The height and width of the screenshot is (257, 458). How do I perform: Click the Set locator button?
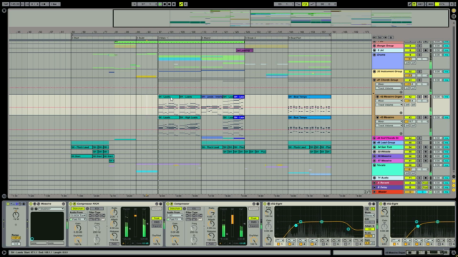coord(380,38)
